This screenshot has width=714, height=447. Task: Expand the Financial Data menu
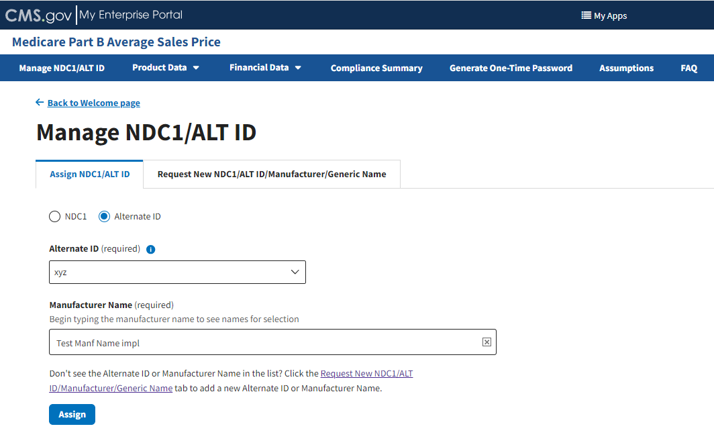click(x=265, y=68)
